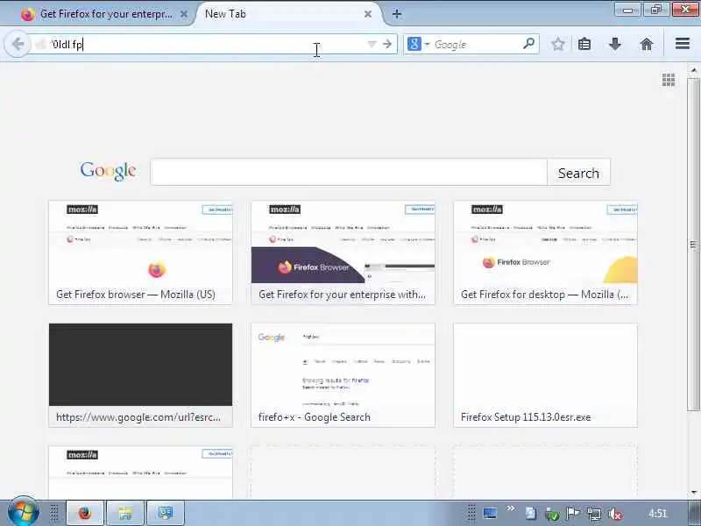Screen dimensions: 701x526
Task: Click the scrollbar down arrow
Action: point(693,493)
